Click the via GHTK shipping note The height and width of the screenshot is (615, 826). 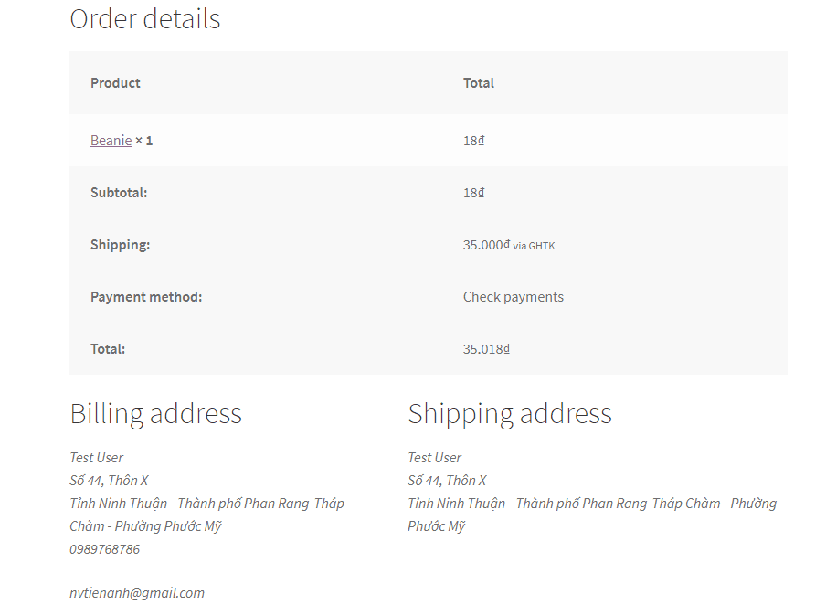point(534,246)
